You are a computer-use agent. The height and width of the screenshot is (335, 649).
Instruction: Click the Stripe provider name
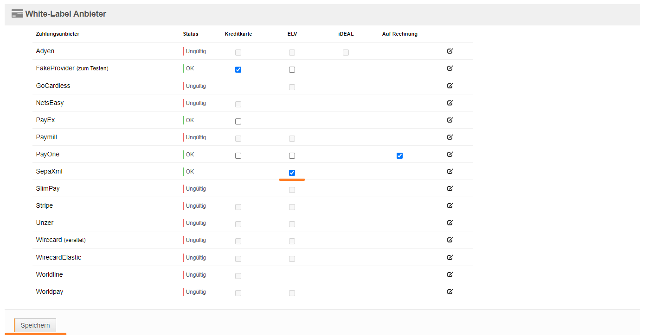tap(45, 205)
